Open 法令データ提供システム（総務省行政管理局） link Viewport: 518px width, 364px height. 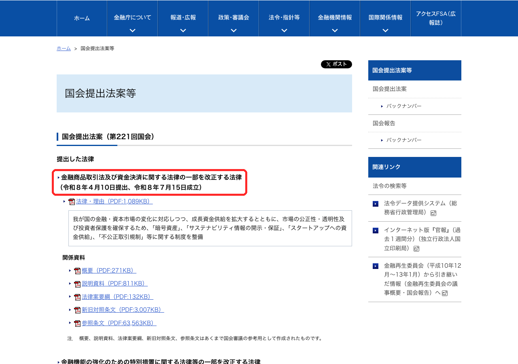pyautogui.click(x=420, y=208)
